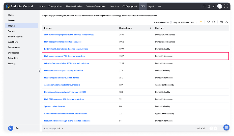This screenshot has width=234, height=136.
Task: Click the help icon beside Last Updated On
Action: pos(171,22)
